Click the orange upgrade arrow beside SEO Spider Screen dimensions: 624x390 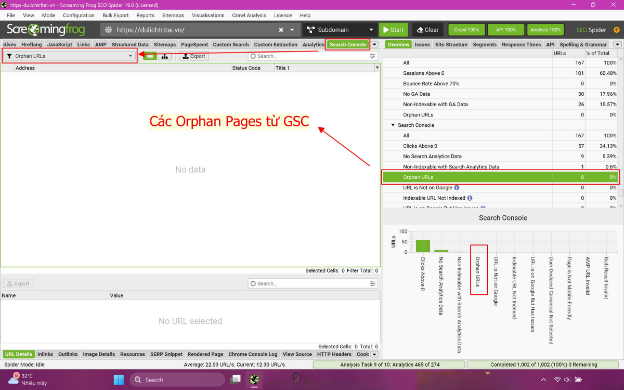click(617, 30)
